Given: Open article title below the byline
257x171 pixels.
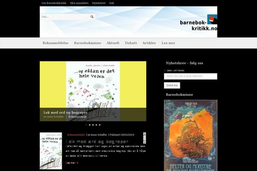Looking at the screenshot, I should click(x=97, y=142).
